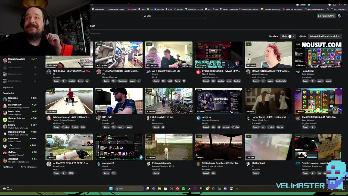Open the GOG bookmark

tap(208, 9)
